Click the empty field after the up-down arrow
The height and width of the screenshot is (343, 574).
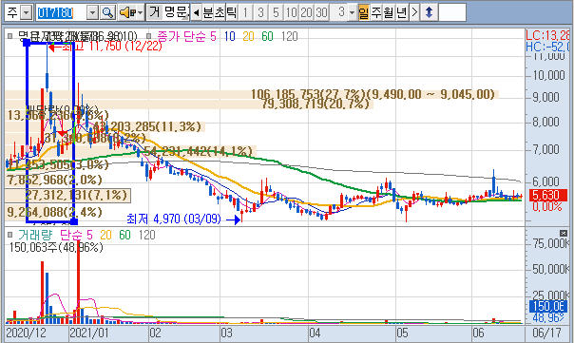(452, 12)
